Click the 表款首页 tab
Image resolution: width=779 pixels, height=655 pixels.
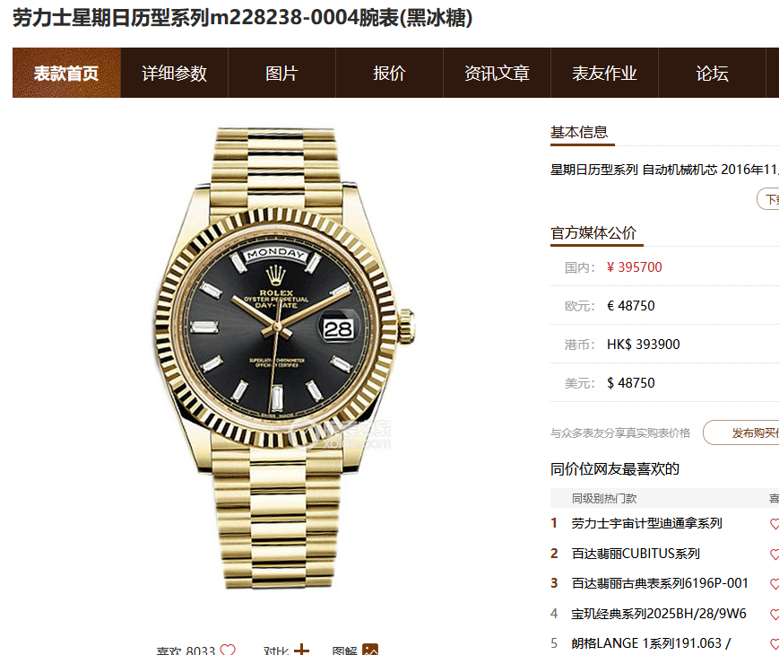pos(66,73)
